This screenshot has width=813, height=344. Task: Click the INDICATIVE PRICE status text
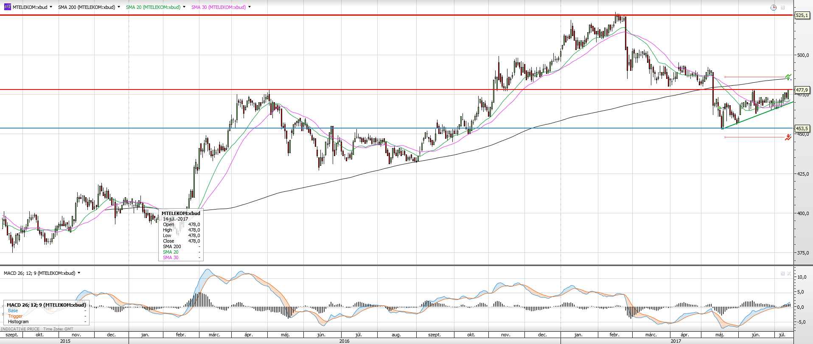click(x=20, y=329)
